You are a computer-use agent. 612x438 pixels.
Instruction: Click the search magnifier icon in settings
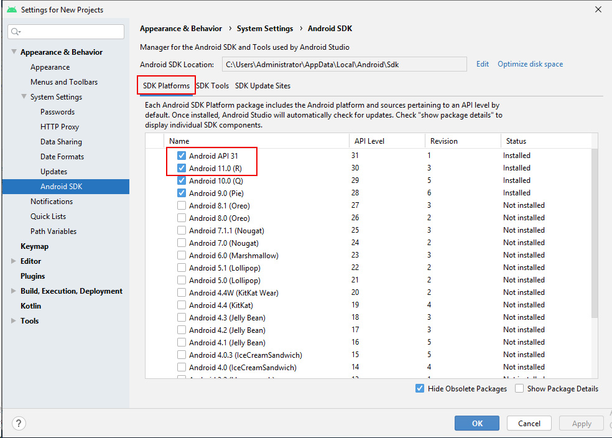(x=15, y=32)
